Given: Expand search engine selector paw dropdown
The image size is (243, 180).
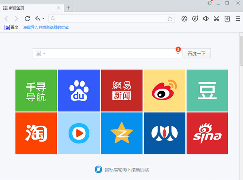Looking at the screenshot, I should (40, 53).
